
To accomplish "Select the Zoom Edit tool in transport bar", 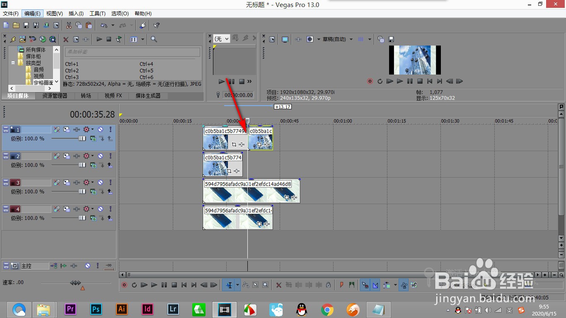I will click(x=265, y=285).
